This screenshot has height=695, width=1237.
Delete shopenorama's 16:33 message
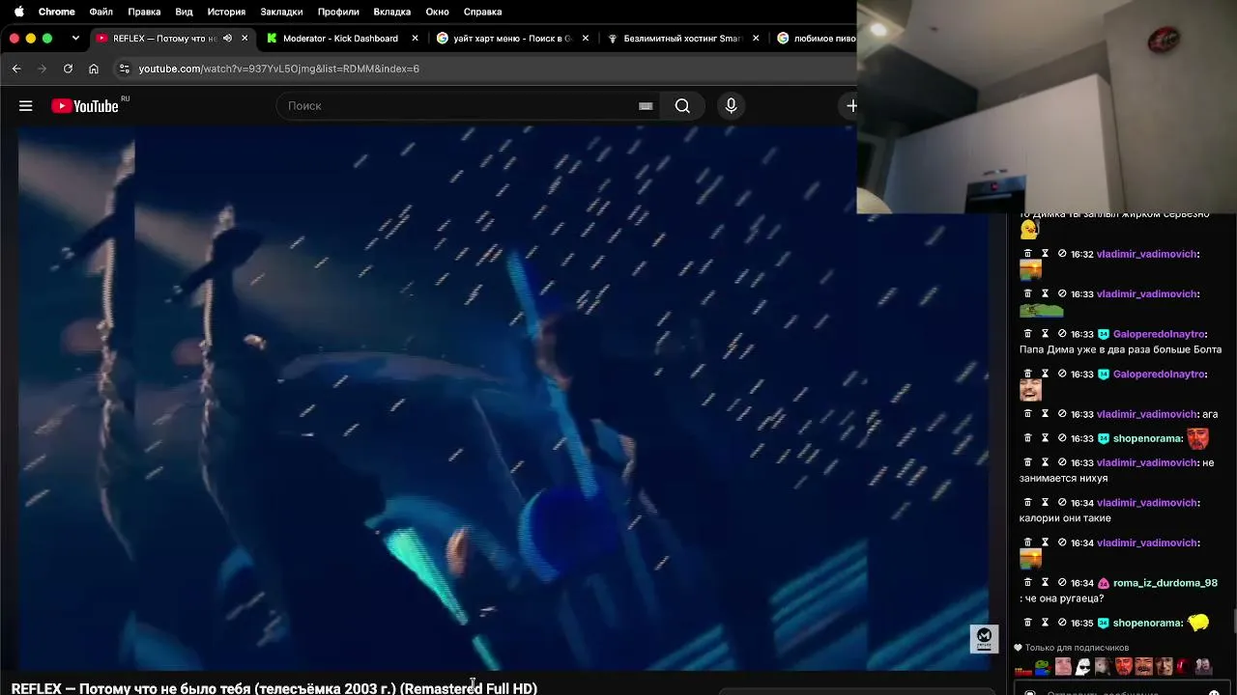tap(1027, 438)
